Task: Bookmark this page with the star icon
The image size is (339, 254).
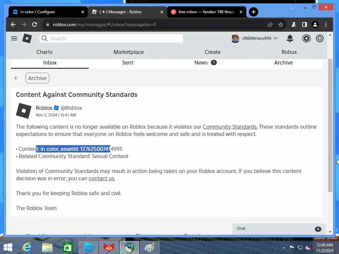Action: [x=281, y=24]
